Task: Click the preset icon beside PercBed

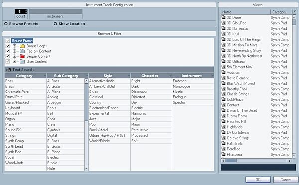Action: 223,149
